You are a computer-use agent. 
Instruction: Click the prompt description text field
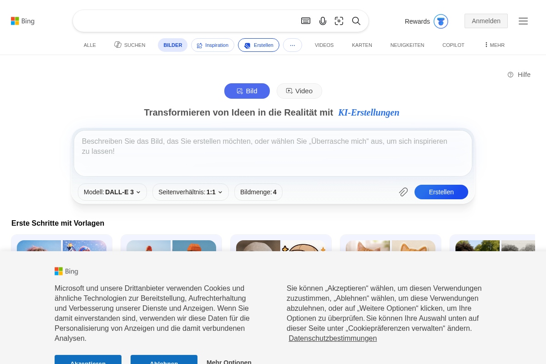tap(273, 153)
